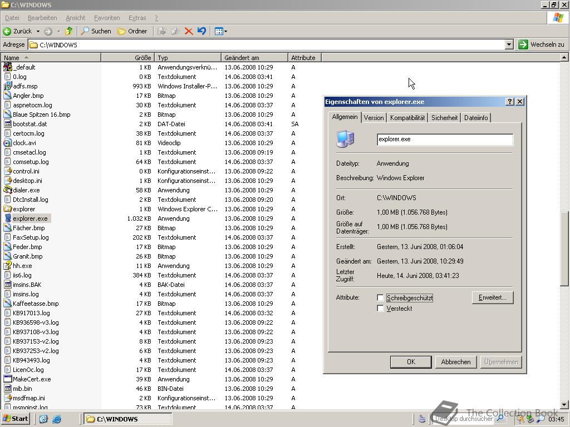Image resolution: width=570 pixels, height=427 pixels.
Task: Sort files by the Name column header
Action: point(51,58)
